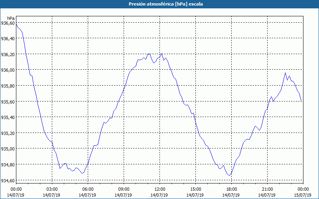Viewport: 319px width, 199px height.
Task: Click the 09:00 time axis label
Action: [124, 189]
